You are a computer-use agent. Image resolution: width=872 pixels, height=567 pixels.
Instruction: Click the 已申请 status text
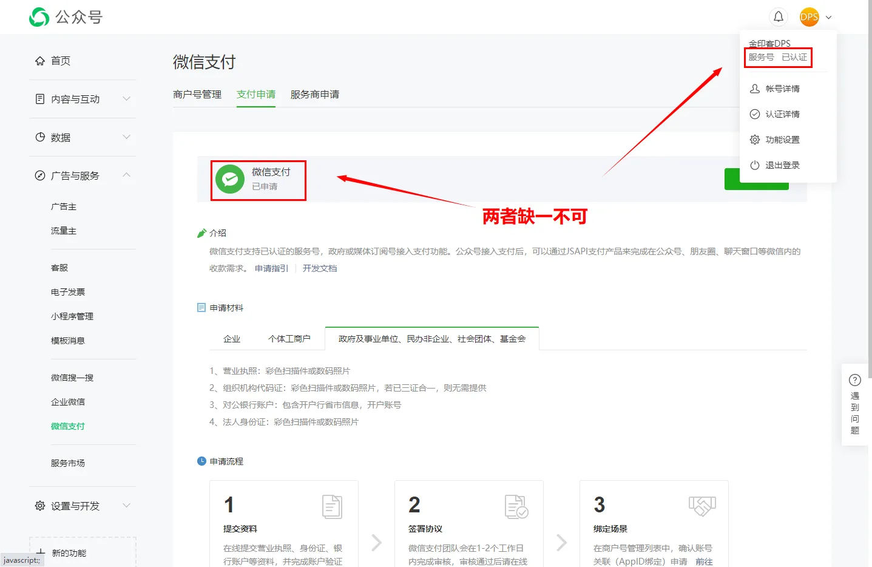(x=265, y=186)
